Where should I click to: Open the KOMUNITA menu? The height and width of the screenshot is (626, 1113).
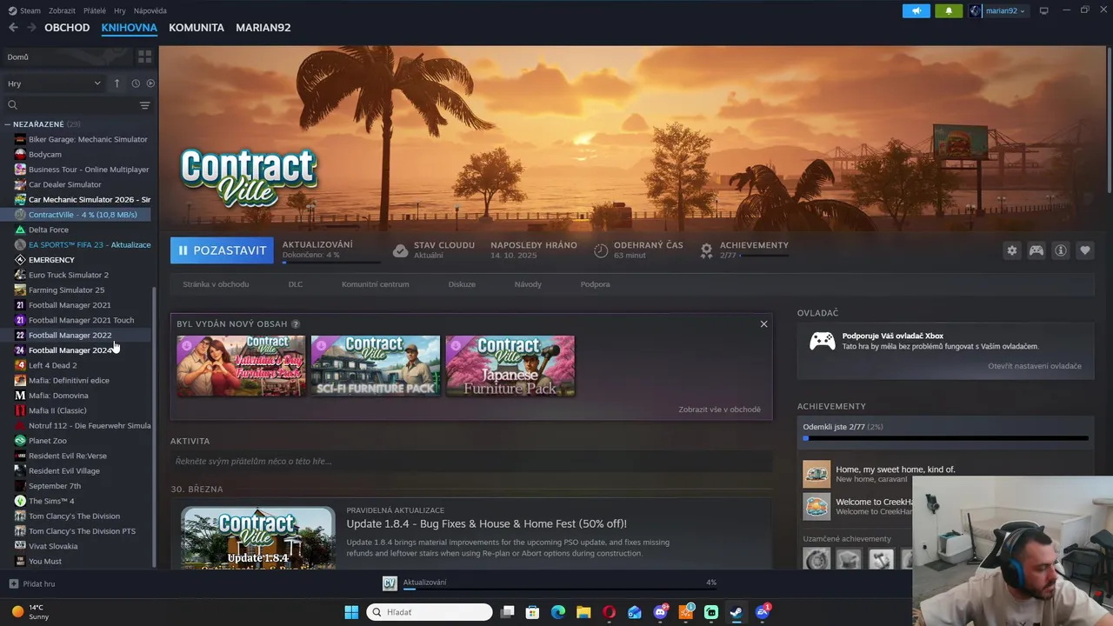tap(197, 28)
